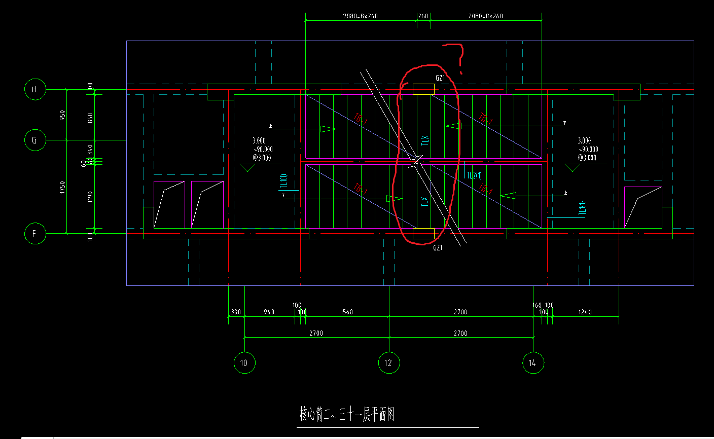Pick the grid bubble numbered 12

point(389,363)
